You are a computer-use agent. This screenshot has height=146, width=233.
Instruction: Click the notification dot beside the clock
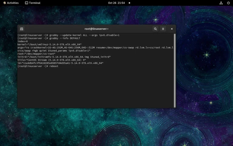click(x=129, y=3)
